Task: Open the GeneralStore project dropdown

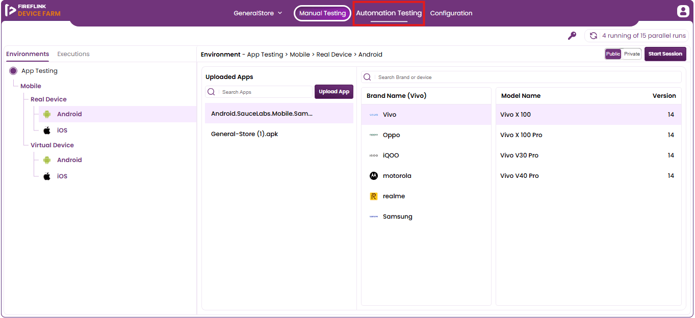Action: pos(258,13)
